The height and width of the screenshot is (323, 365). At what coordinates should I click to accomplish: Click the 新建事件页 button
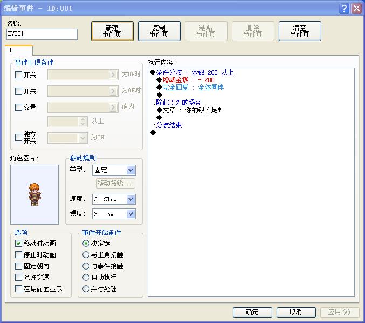[112, 31]
